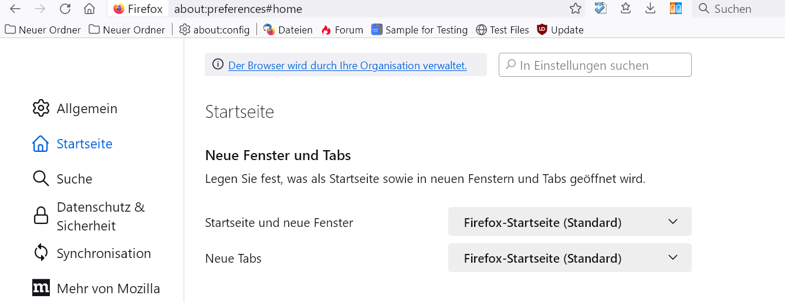Open the 'Neue Tabs' dropdown
This screenshot has height=302, width=785.
(x=569, y=258)
